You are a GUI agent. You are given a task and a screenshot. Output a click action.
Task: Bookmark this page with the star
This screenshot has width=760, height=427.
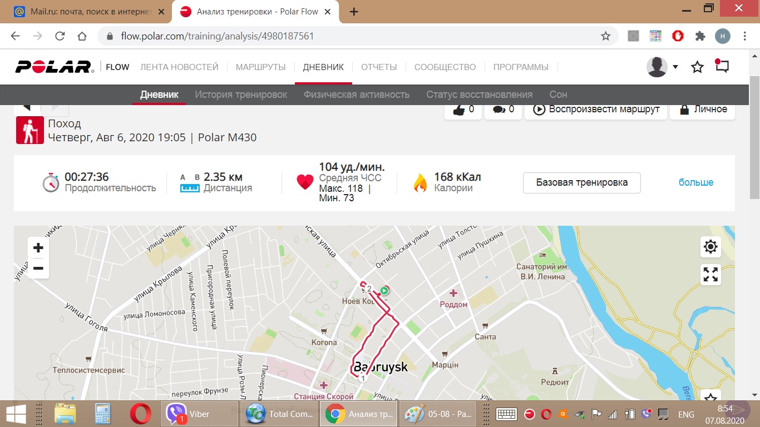(605, 36)
